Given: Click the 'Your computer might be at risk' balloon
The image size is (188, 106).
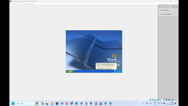Looking at the screenshot, I should point(106,66).
